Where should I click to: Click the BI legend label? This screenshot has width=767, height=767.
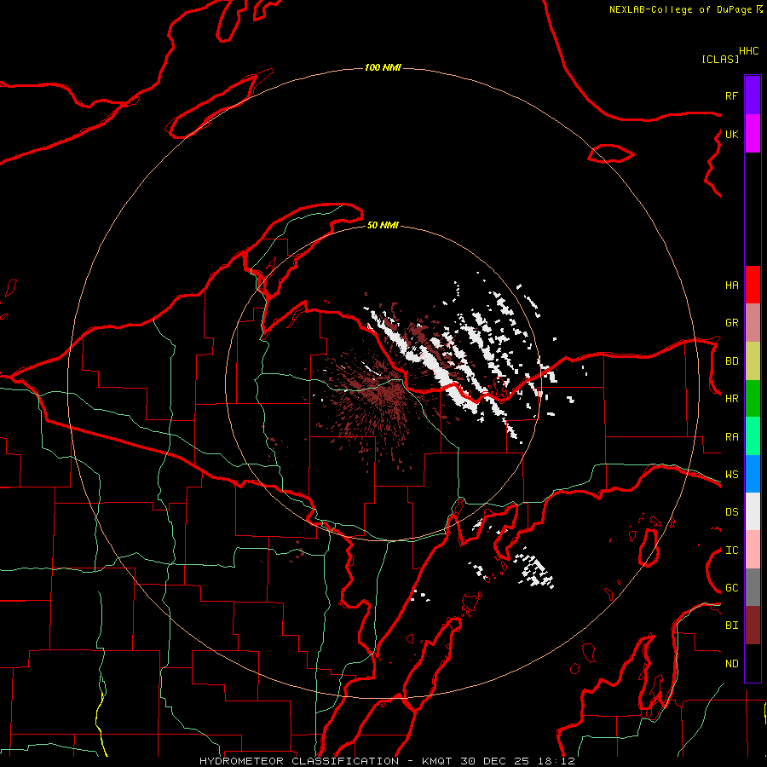click(731, 626)
